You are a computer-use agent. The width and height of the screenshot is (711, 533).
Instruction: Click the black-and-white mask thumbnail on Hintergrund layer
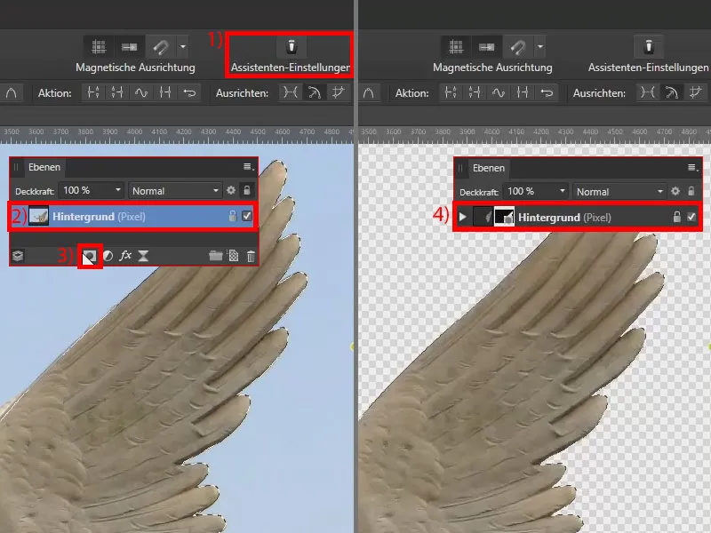[504, 217]
